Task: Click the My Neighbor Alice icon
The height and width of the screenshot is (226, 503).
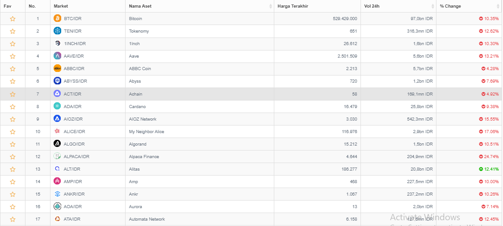Action: point(57,131)
